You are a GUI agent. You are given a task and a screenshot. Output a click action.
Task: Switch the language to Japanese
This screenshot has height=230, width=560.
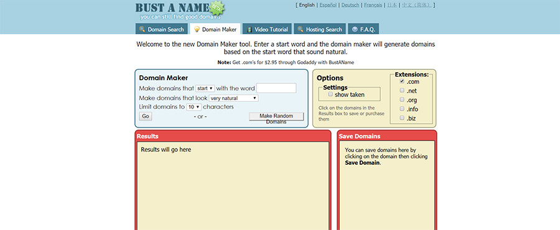pyautogui.click(x=392, y=5)
